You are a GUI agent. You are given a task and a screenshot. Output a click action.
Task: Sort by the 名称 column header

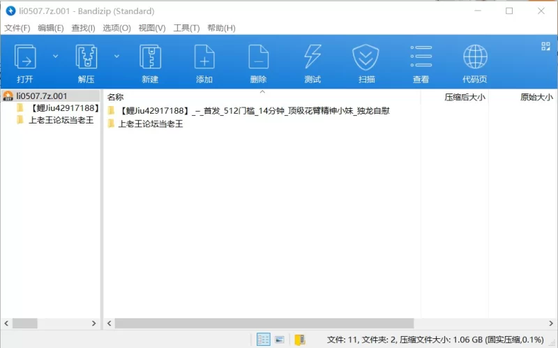coord(116,97)
